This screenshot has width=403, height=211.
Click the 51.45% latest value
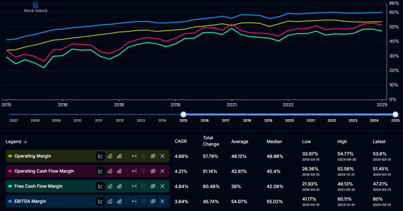point(381,169)
